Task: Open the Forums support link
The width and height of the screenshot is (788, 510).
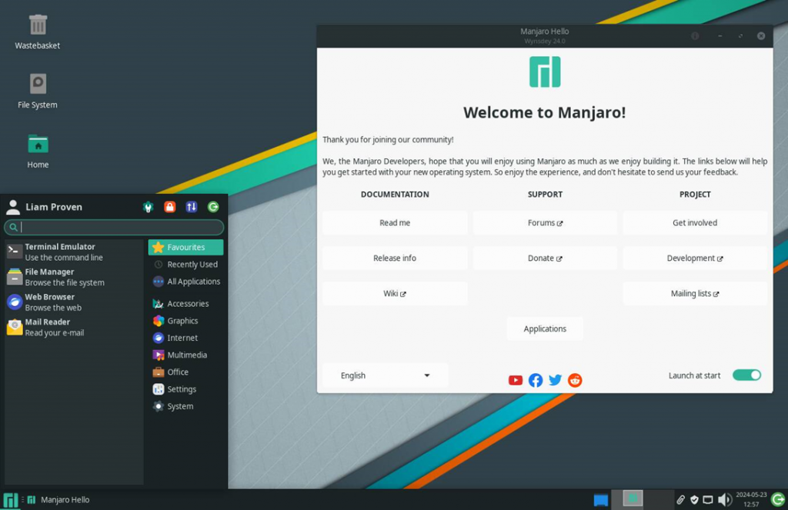Action: [x=545, y=223]
